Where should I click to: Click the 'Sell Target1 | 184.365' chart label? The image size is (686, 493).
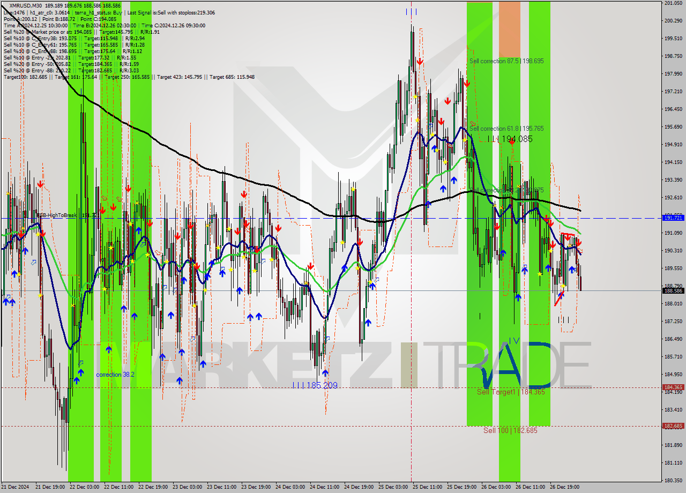[x=511, y=392]
